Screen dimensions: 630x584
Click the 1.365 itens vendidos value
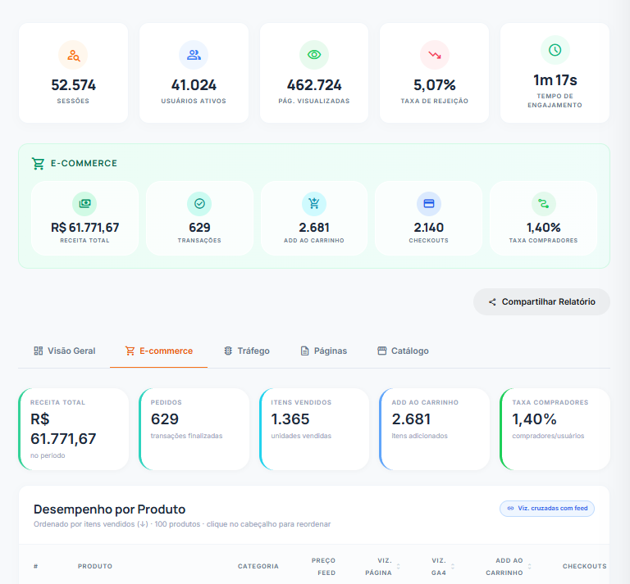[290, 419]
